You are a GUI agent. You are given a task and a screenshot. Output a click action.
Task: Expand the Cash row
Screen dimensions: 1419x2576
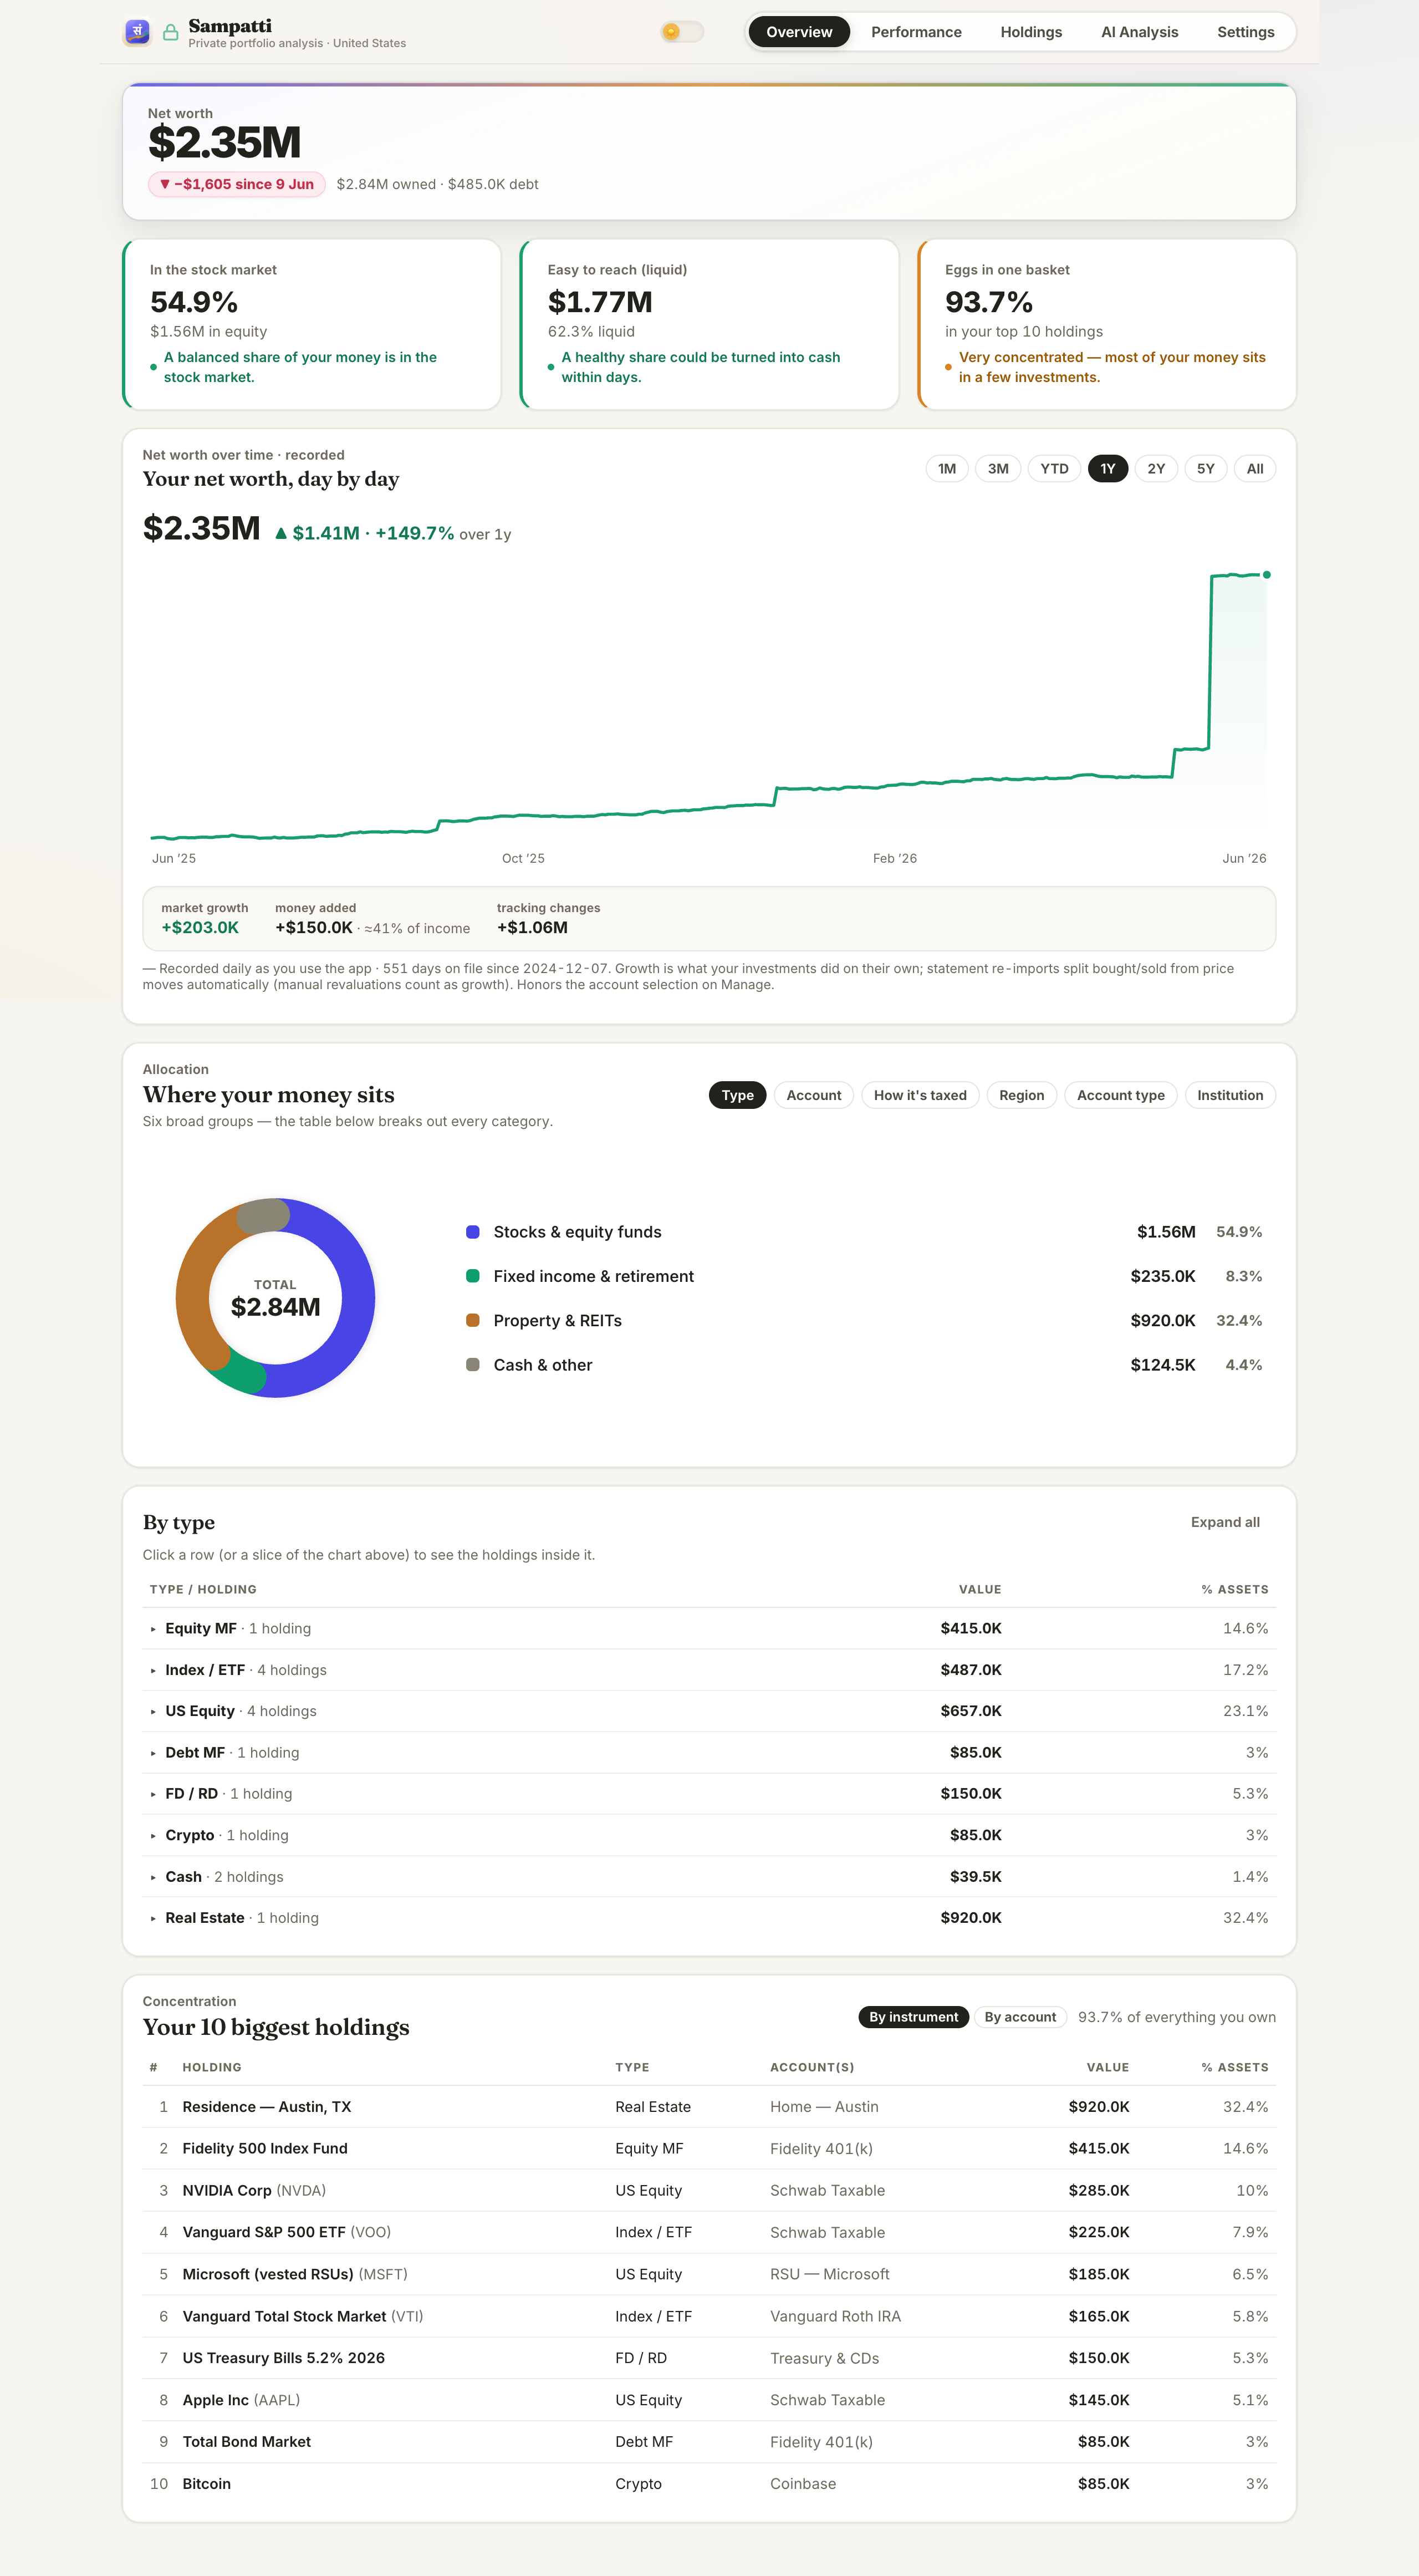pyautogui.click(x=709, y=1877)
